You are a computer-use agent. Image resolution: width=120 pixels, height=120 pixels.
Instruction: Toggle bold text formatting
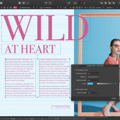pyautogui.click(x=5, y=8)
